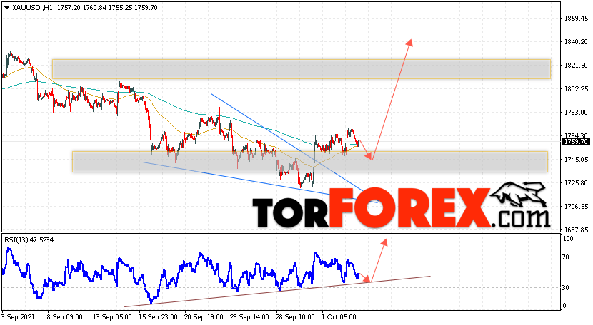
Task: Click the 1840.20 price axis value
Action: pyautogui.click(x=576, y=42)
